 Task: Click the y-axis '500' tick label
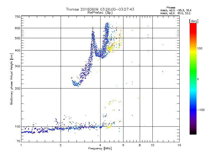17,38
